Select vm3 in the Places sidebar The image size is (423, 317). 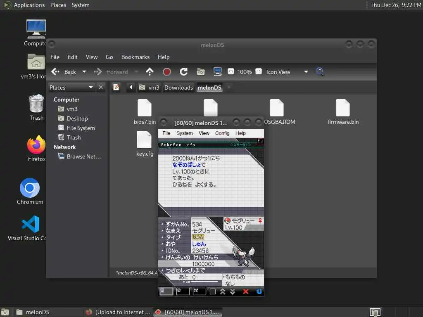[68, 109]
